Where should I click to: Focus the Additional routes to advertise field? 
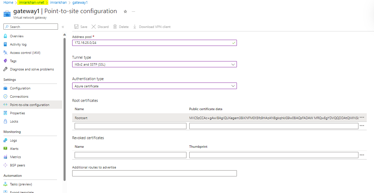[x=154, y=173]
